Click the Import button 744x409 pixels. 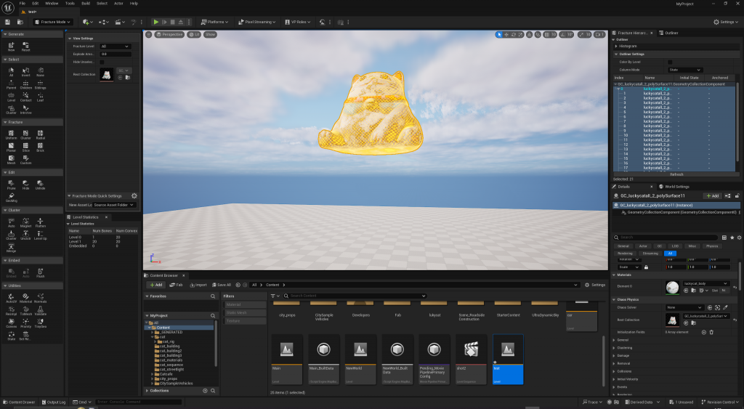click(x=198, y=285)
